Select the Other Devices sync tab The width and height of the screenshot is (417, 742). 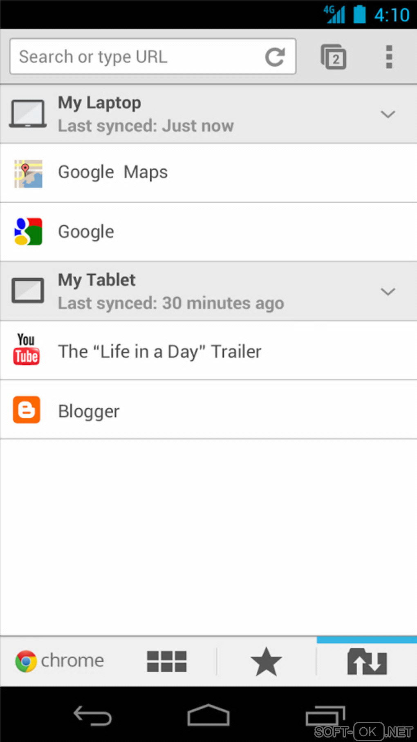pos(367,661)
